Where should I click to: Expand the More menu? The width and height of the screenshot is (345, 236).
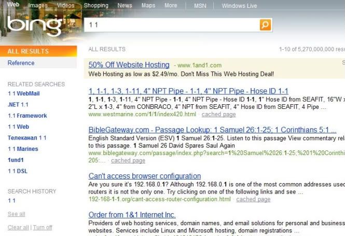pos(171,6)
